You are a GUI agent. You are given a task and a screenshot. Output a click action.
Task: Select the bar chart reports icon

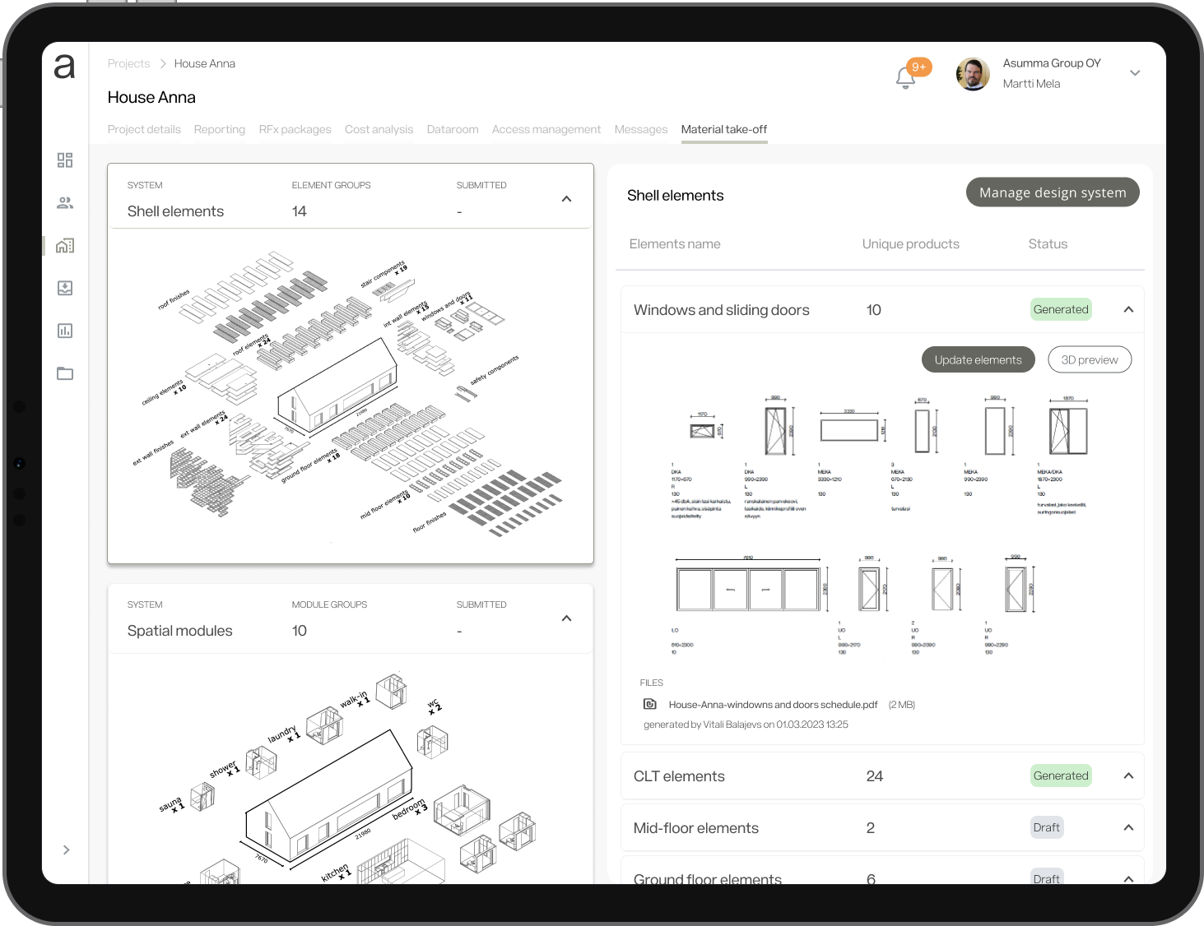[65, 331]
